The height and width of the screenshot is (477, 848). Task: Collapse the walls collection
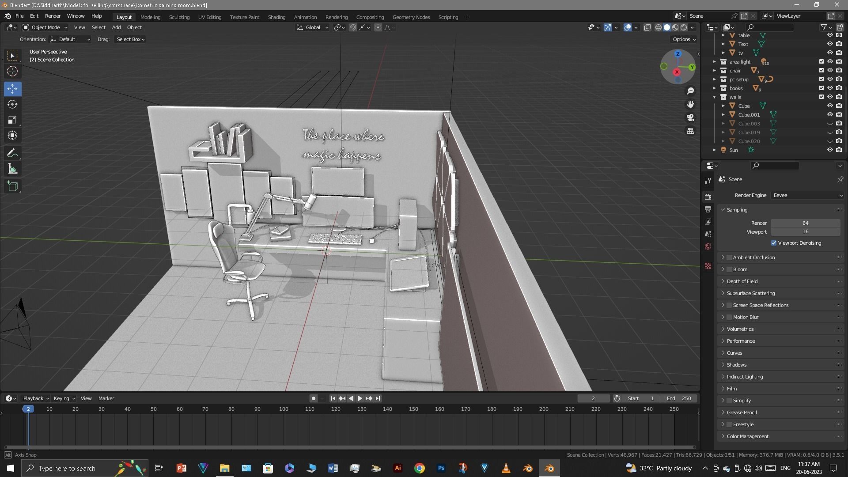[715, 97]
